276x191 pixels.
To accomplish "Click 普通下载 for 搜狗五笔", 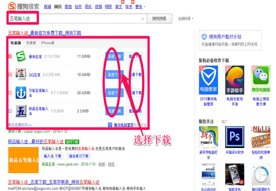I will tap(135, 56).
